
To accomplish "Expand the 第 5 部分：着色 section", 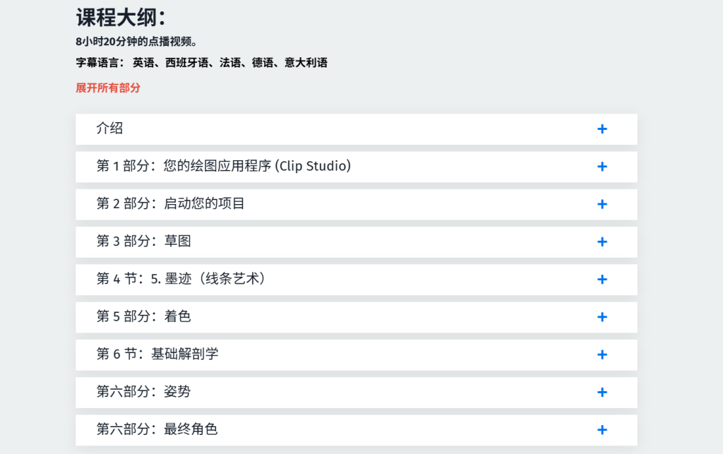I will pos(357,317).
